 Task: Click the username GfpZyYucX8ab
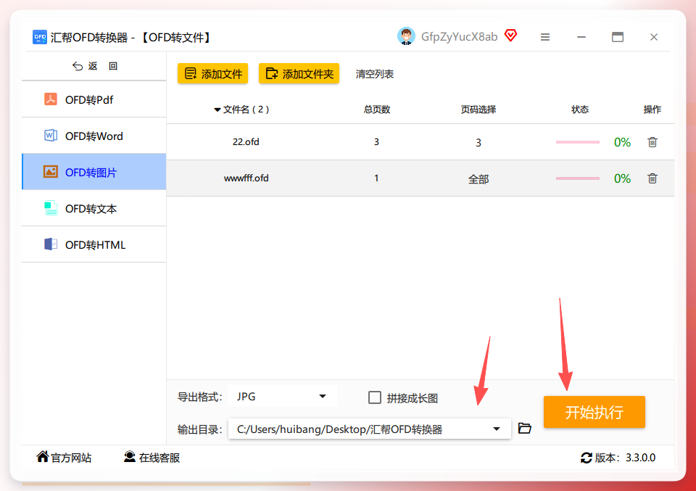tap(459, 37)
